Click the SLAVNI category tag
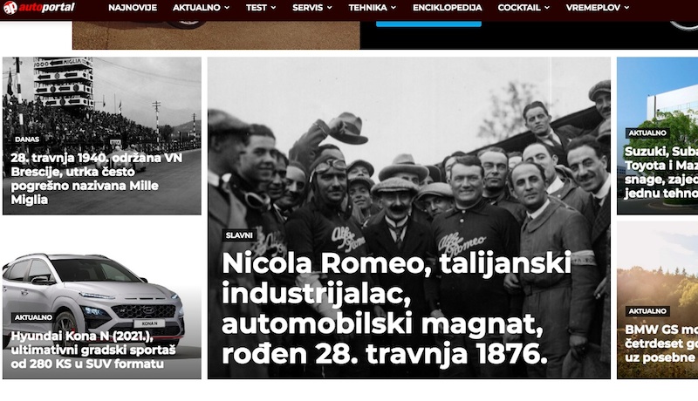 click(x=239, y=235)
